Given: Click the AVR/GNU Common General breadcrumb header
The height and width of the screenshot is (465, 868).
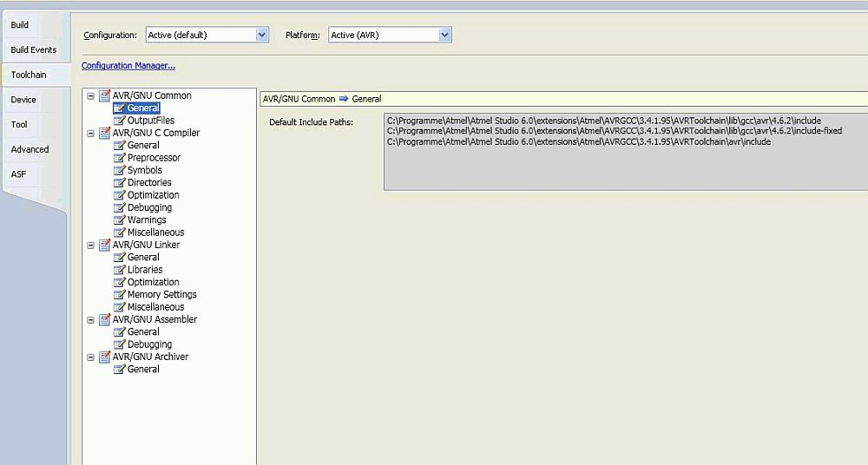Looking at the screenshot, I should tap(563, 99).
